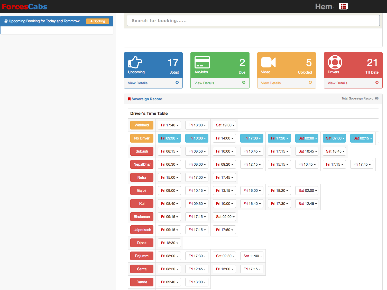Expand Rajuram's Sat 11:00 dropdown
387x290 pixels.
252,256
